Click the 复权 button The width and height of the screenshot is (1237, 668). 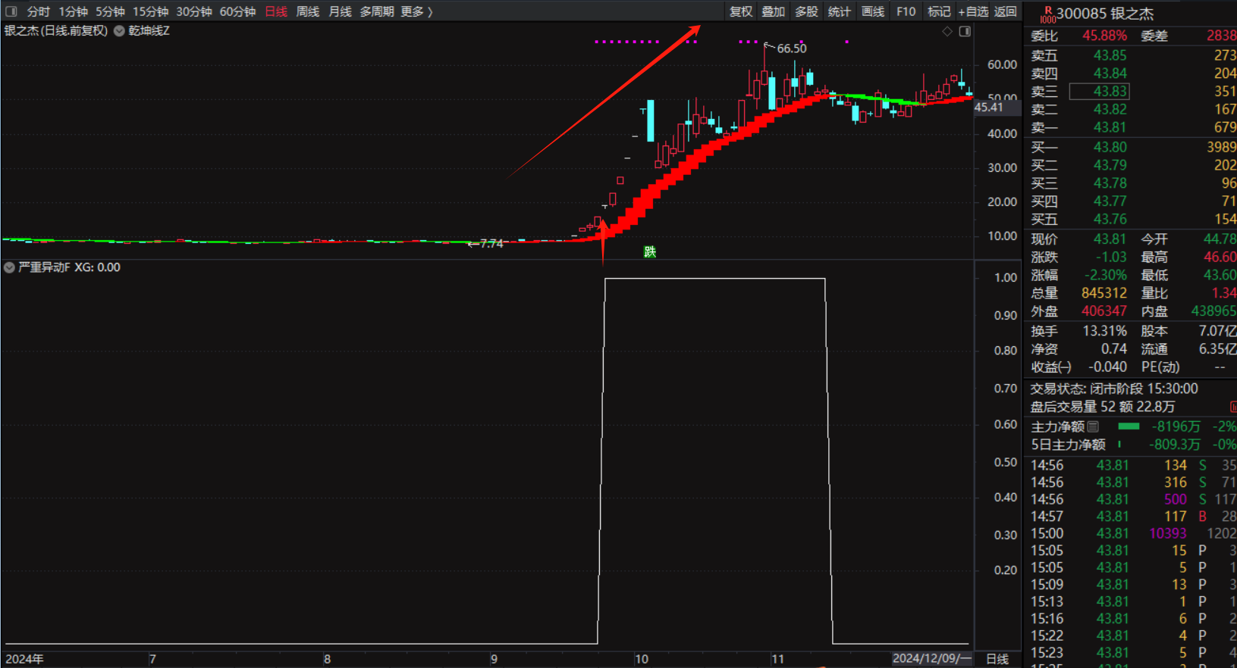coord(740,11)
